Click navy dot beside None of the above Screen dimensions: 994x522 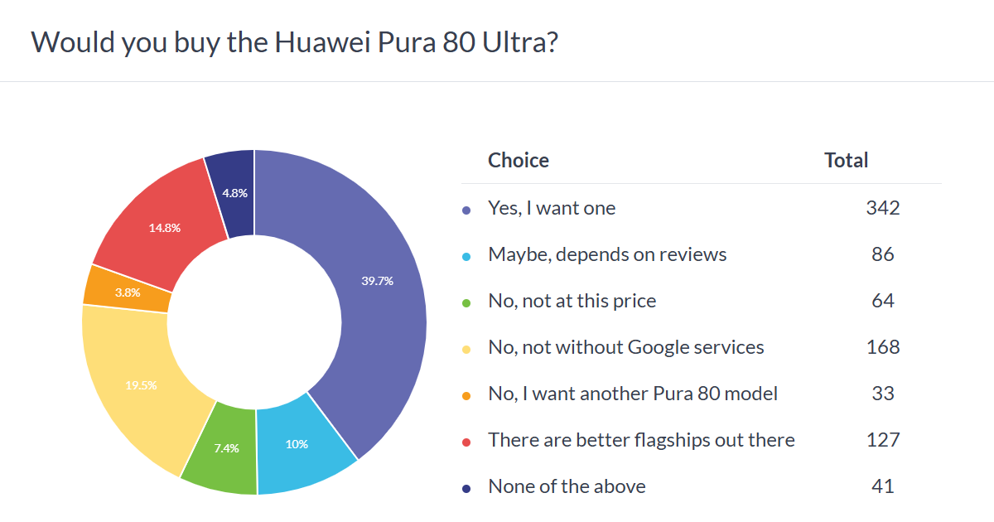466,488
